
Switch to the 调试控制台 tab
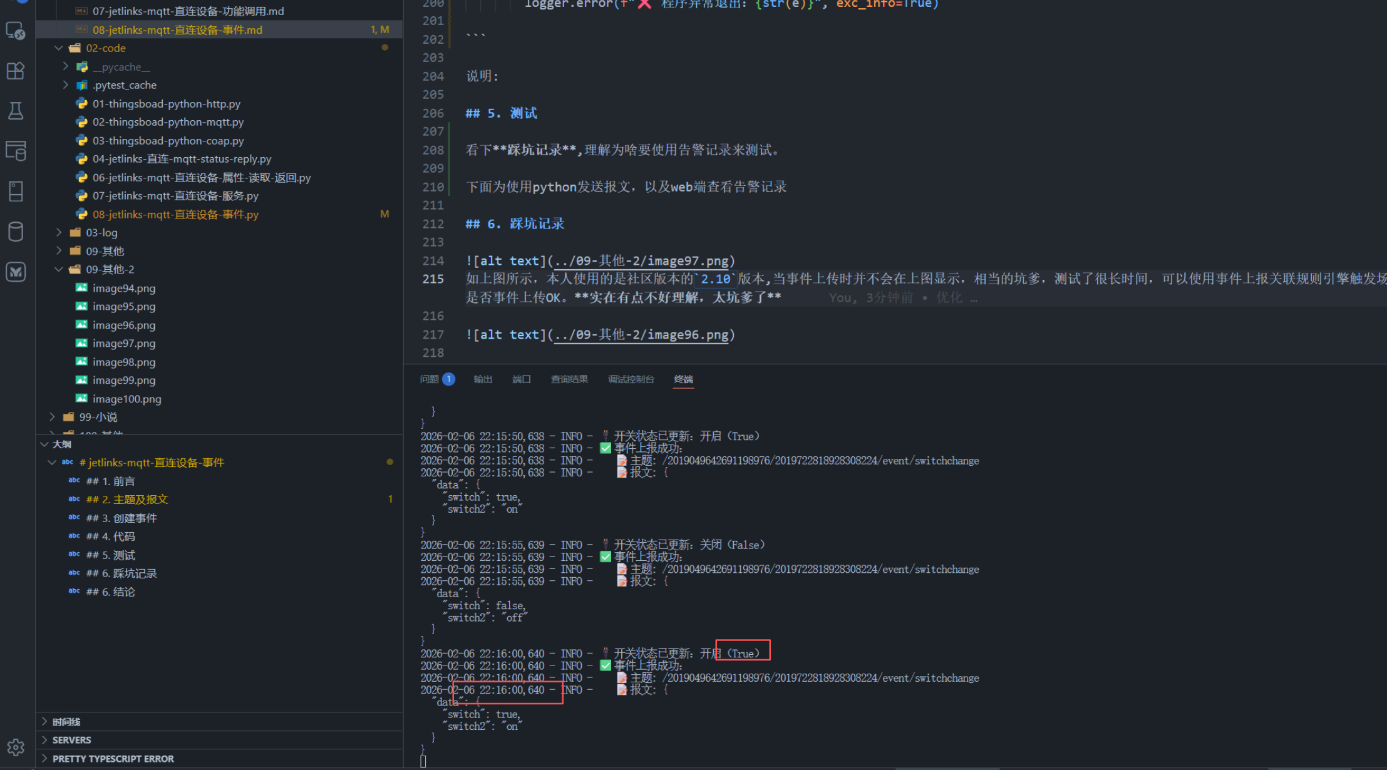(631, 379)
